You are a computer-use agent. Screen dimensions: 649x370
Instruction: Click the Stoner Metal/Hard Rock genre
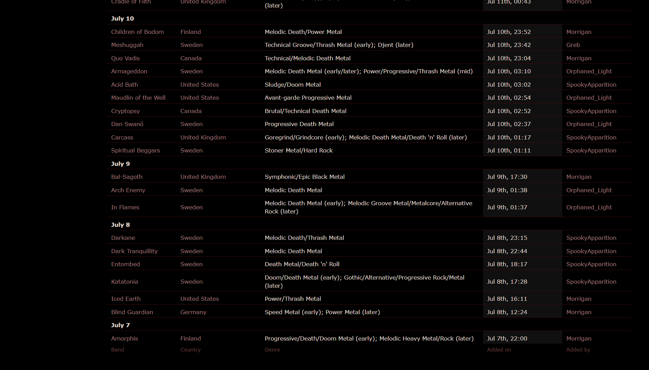[299, 150]
